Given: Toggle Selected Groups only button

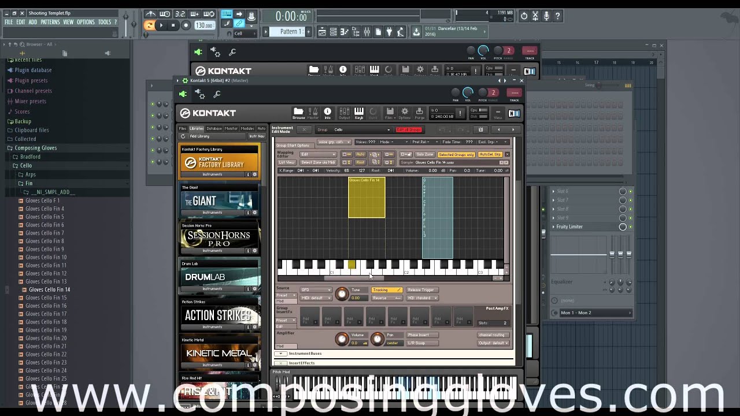Looking at the screenshot, I should point(456,154).
